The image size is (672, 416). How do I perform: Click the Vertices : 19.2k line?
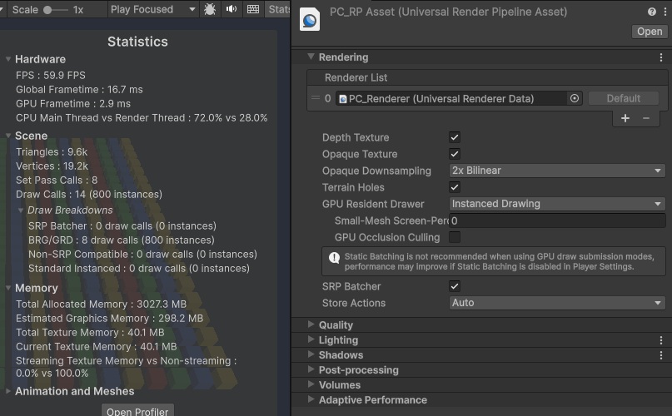(52, 166)
